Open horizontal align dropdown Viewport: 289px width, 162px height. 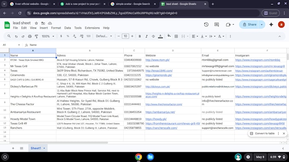tap(195, 36)
